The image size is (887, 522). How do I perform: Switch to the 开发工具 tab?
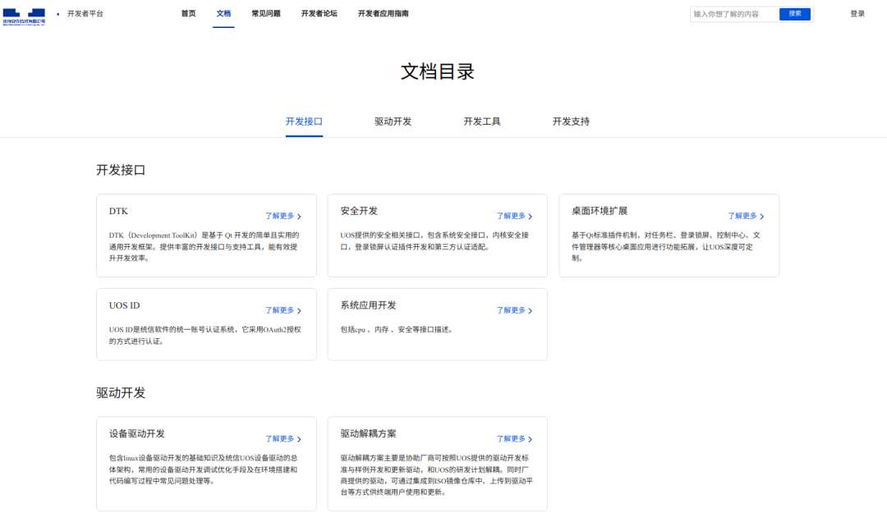click(x=482, y=121)
